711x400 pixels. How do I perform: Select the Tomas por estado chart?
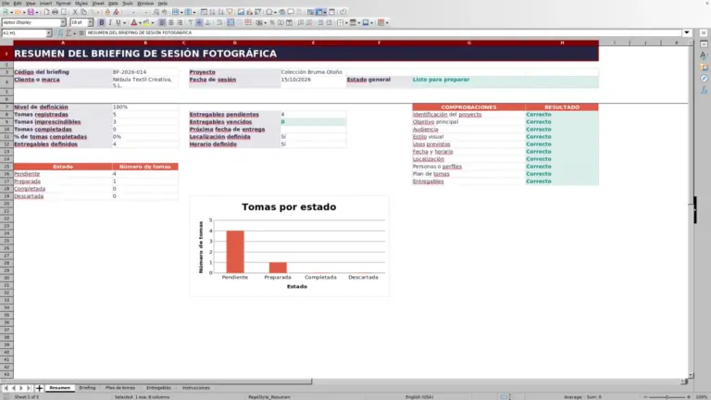click(289, 246)
